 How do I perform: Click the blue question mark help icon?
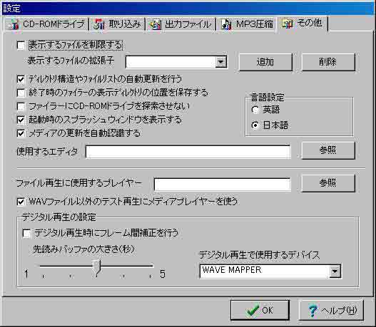click(x=313, y=311)
